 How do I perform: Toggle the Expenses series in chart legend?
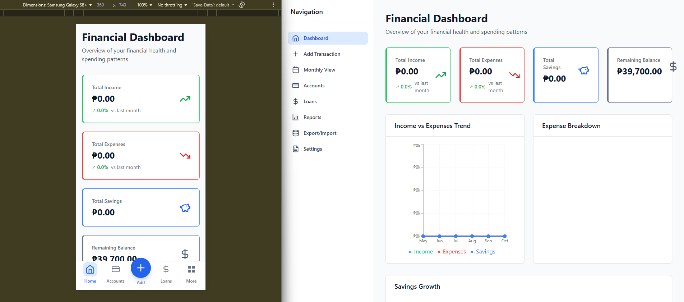click(x=451, y=252)
